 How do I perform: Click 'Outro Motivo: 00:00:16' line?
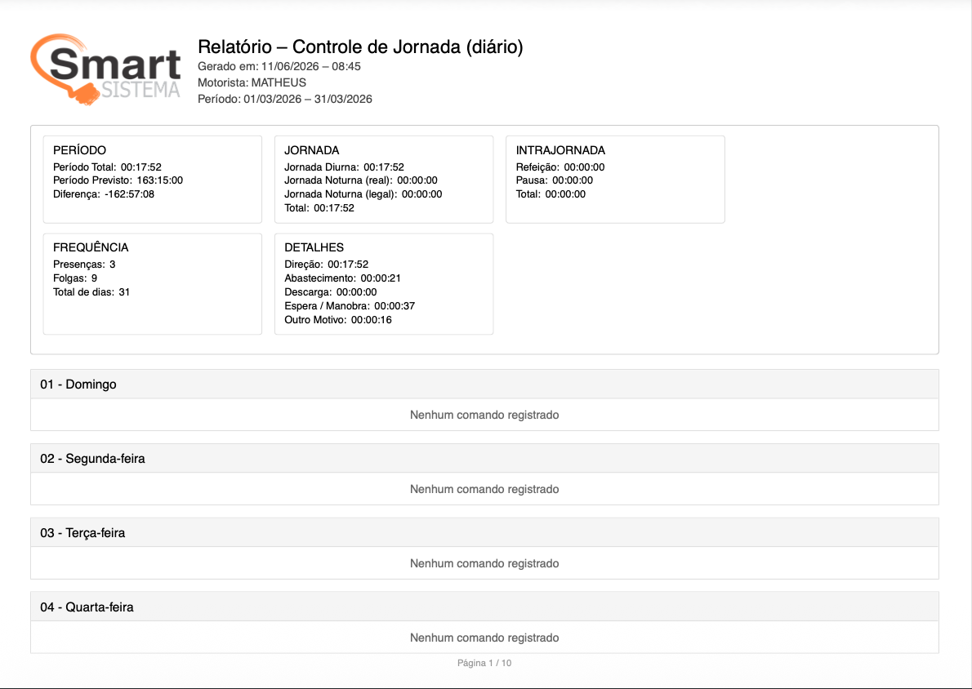point(338,320)
